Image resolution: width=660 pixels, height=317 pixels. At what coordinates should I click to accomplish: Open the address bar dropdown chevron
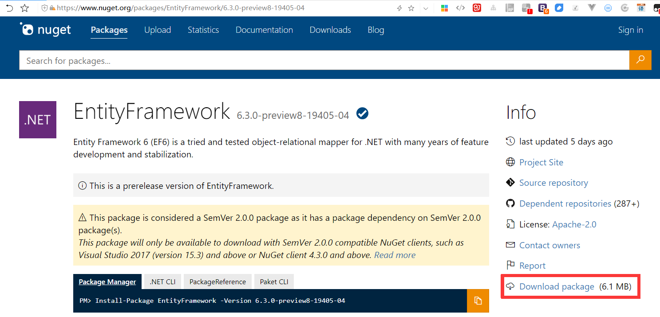point(426,8)
